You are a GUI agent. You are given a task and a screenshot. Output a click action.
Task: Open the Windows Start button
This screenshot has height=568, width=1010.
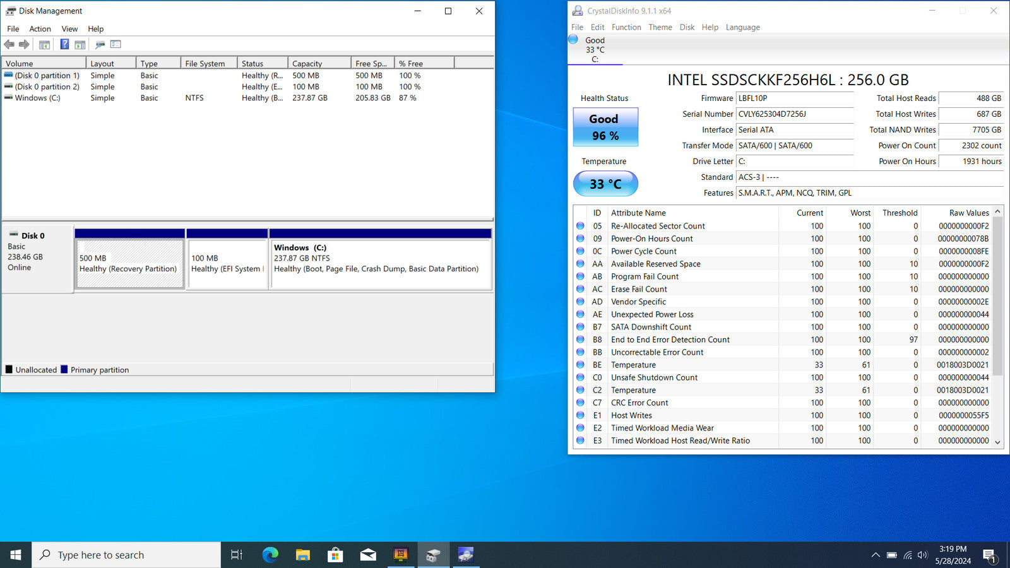coord(16,555)
